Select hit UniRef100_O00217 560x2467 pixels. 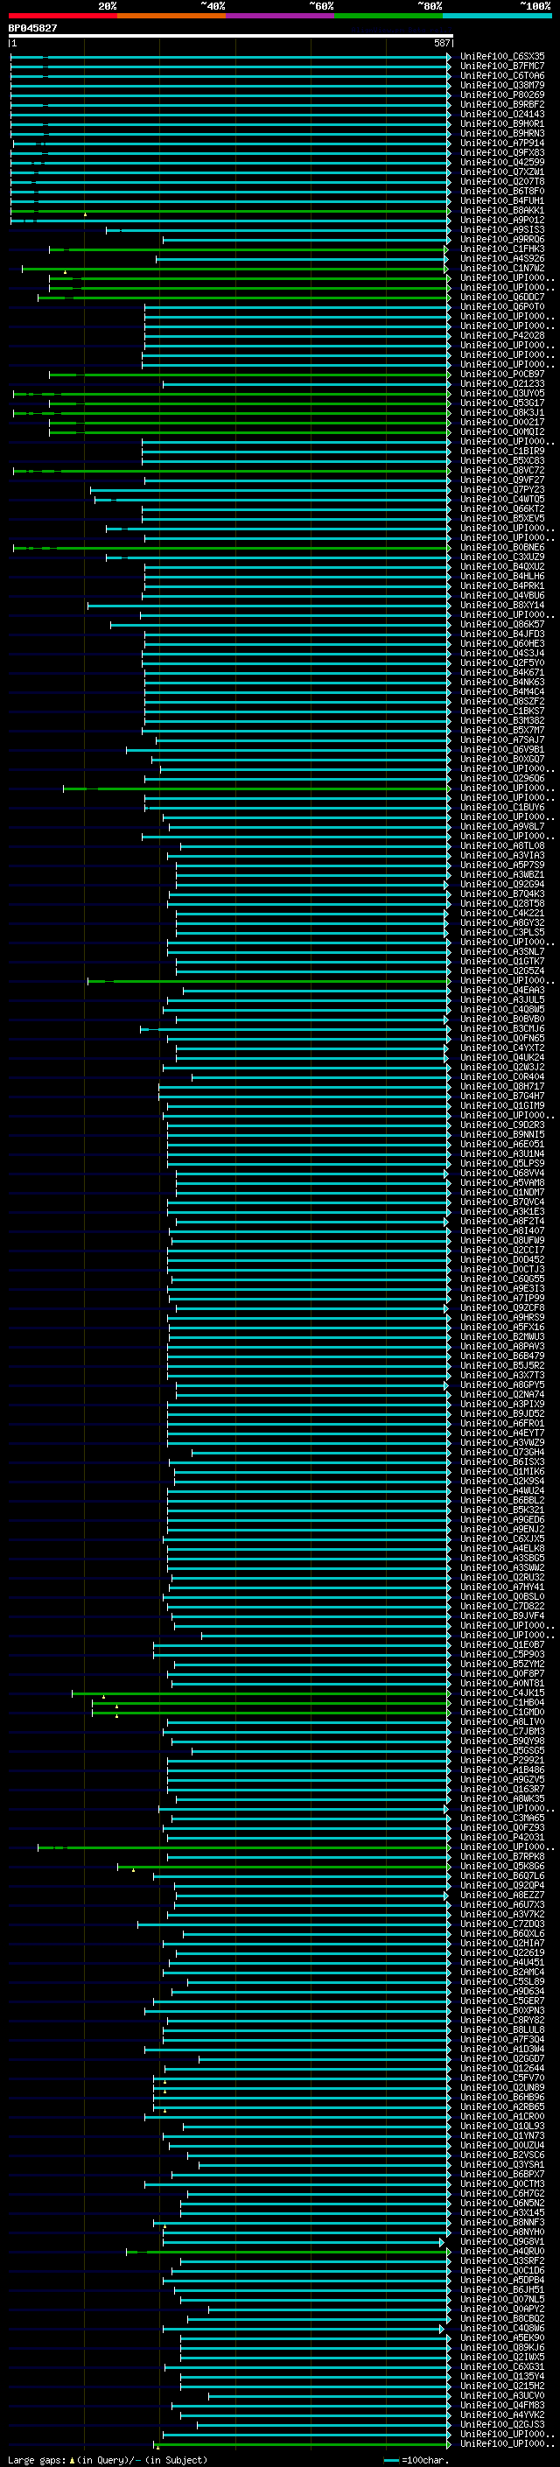[502, 423]
